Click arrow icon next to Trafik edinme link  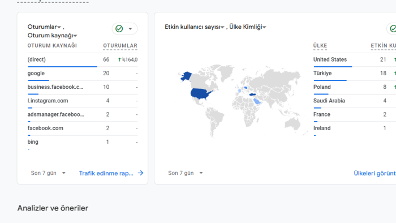tap(141, 173)
